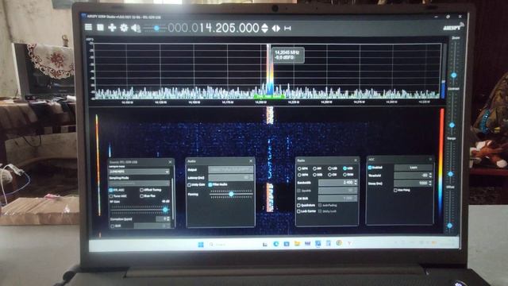Click the plus add-panel icon in toolbar

(112, 28)
